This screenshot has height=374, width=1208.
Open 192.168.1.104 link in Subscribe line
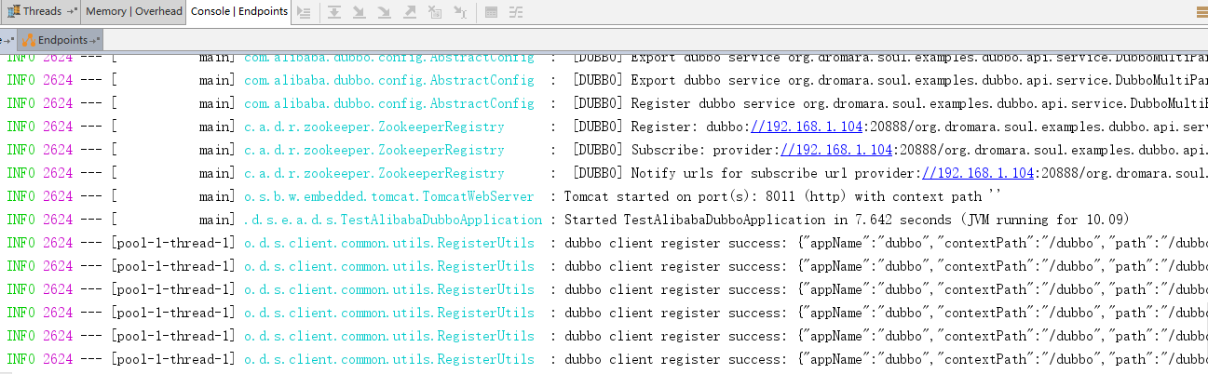pos(836,150)
